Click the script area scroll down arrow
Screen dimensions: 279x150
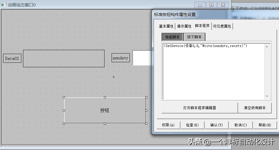click(267, 96)
